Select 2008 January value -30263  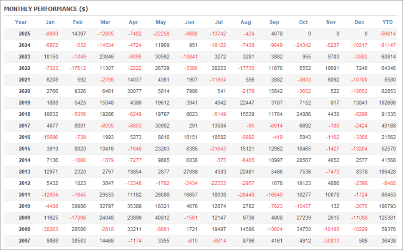(52, 229)
